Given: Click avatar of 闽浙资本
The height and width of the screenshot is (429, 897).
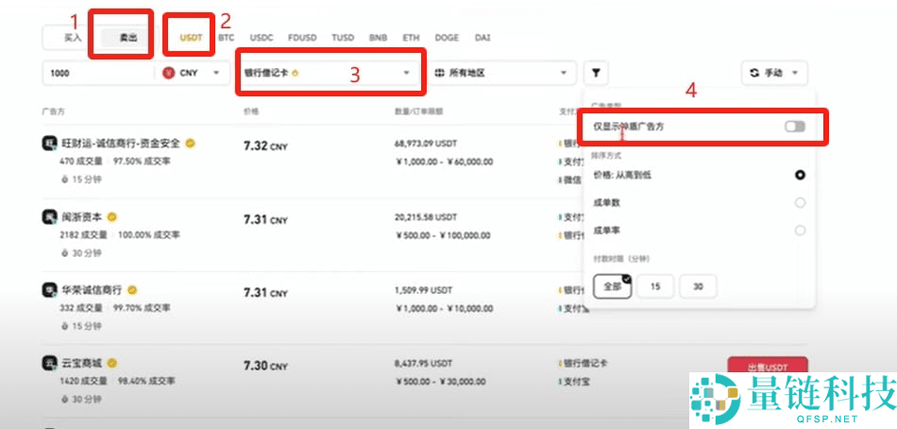Looking at the screenshot, I should click(49, 217).
